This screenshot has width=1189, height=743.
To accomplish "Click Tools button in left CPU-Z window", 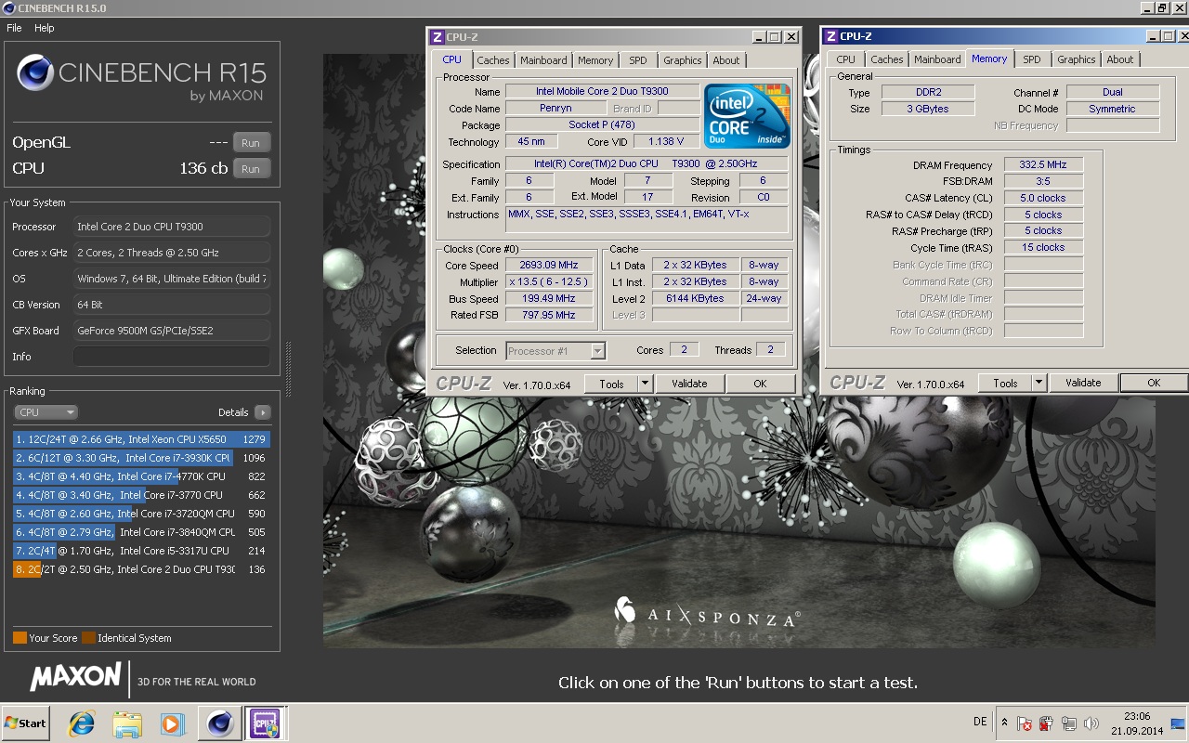I will (611, 384).
